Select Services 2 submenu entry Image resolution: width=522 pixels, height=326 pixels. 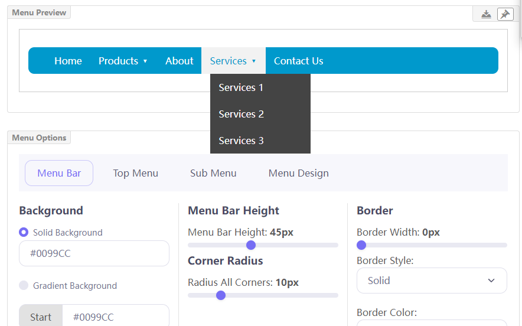pyautogui.click(x=260, y=114)
